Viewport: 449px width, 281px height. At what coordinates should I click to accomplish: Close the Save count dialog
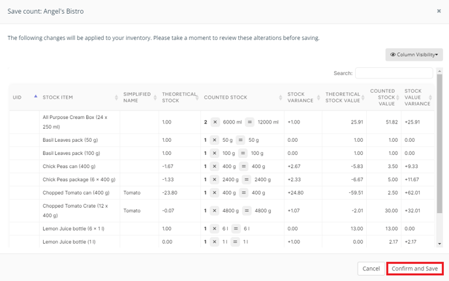(439, 11)
